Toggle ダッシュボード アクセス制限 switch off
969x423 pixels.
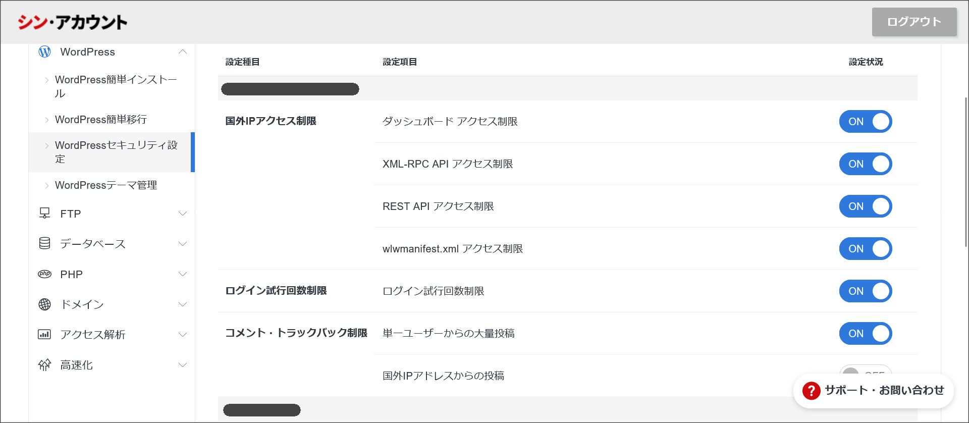pyautogui.click(x=866, y=122)
